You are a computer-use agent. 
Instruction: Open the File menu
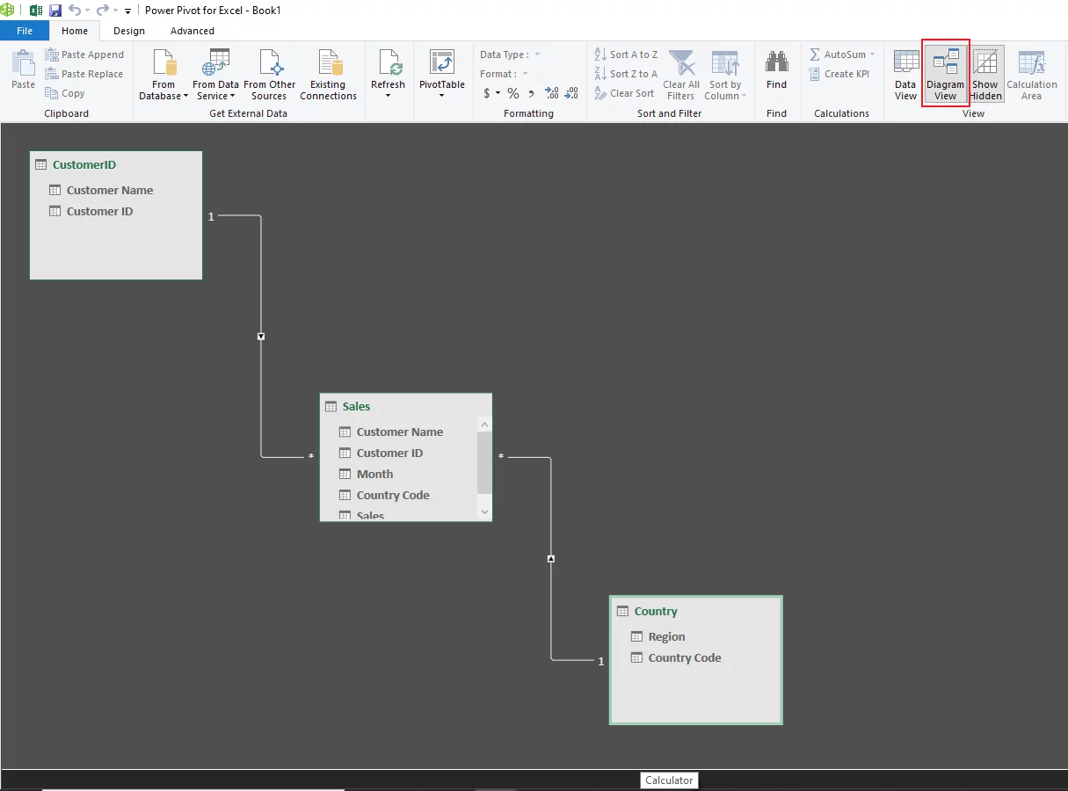[x=25, y=30]
